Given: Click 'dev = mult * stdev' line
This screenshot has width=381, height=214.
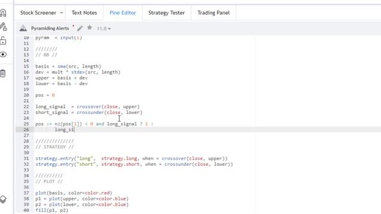Looking at the screenshot, I should 78,73.
